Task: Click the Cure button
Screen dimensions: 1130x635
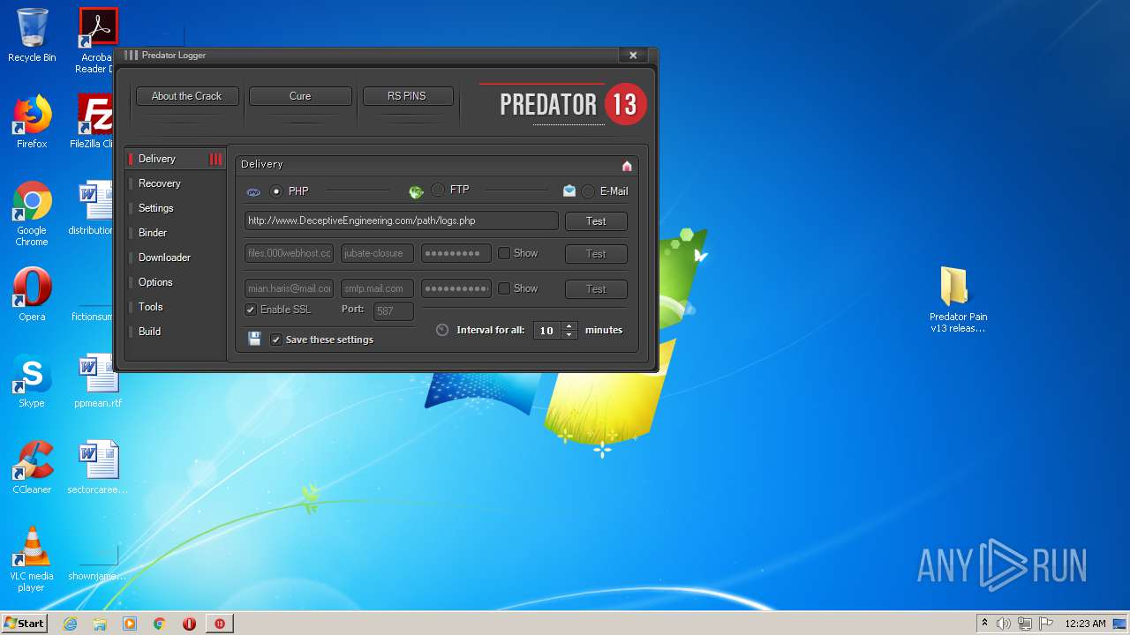Action: pos(300,96)
